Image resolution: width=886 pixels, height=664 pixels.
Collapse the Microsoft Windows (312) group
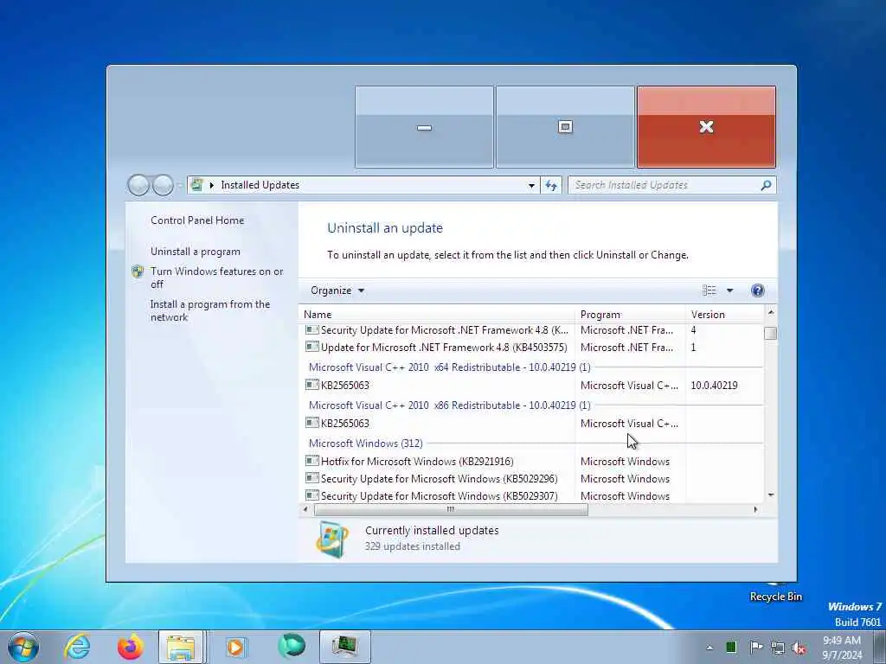(366, 444)
